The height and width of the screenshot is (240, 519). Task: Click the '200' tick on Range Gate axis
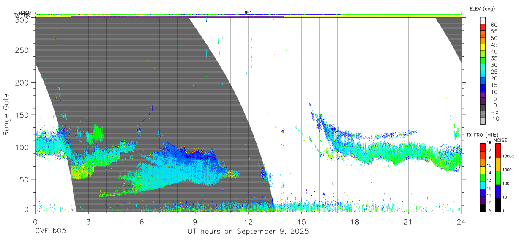click(22, 83)
